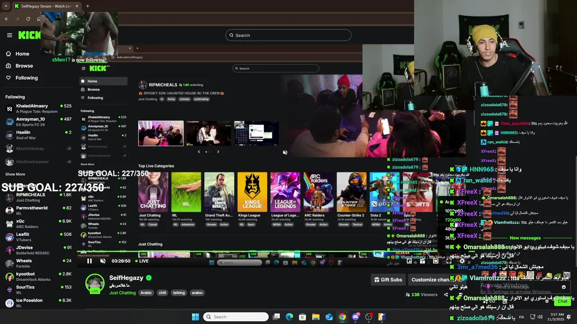Open outer sidebar kyootbot DreamHack Atlanta channel
The image size is (577, 324).
pyautogui.click(x=38, y=276)
